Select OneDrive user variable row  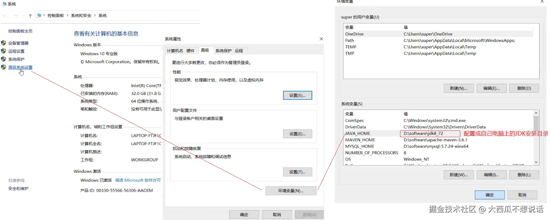pyautogui.click(x=439, y=34)
